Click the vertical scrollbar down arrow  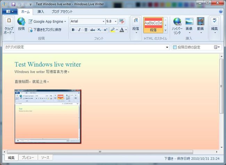point(221,147)
